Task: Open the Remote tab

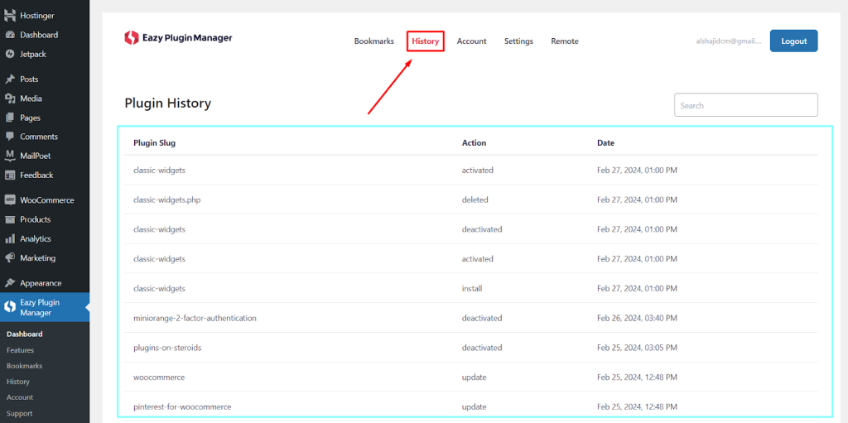Action: point(565,41)
